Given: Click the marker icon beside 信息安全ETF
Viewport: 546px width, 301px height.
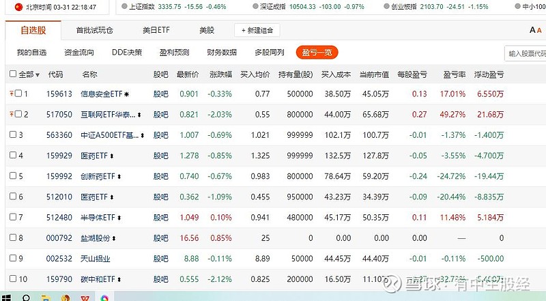Looking at the screenshot, I should point(126,94).
